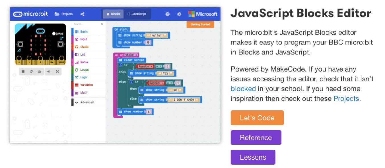Open the Loops blocks category

click(88, 70)
